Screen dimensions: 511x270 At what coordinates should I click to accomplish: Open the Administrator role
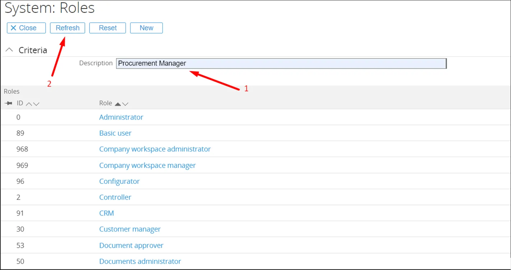[121, 117]
